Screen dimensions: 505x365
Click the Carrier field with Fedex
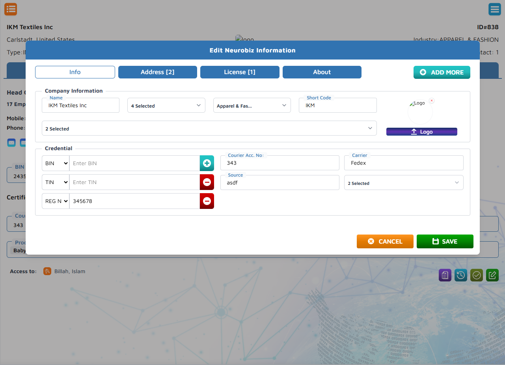404,163
